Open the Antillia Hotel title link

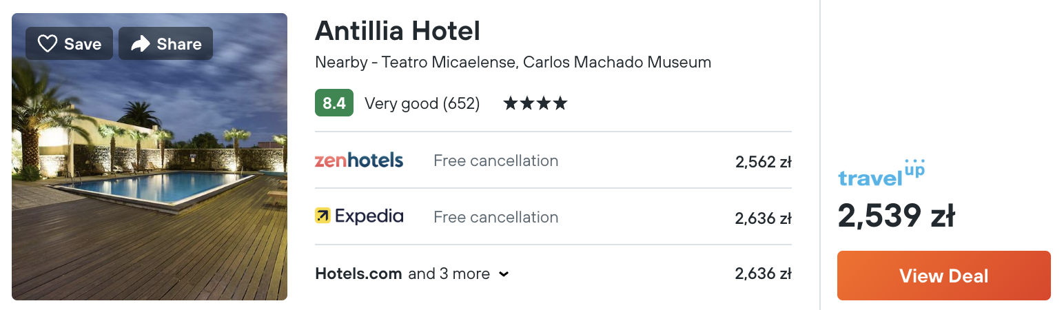(x=398, y=31)
